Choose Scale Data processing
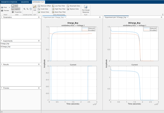Viewport: 164px width, 113px height. pyautogui.click(x=43, y=9)
